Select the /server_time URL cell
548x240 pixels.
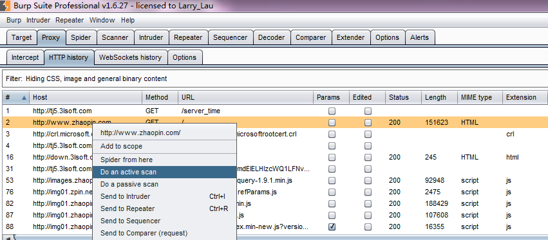(x=201, y=111)
